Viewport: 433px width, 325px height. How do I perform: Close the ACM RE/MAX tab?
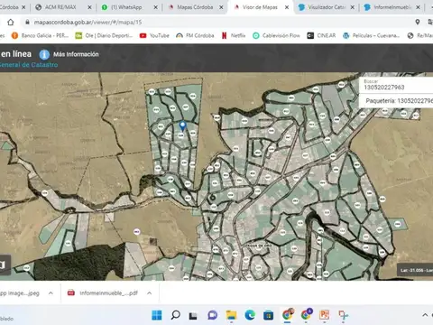pos(89,7)
